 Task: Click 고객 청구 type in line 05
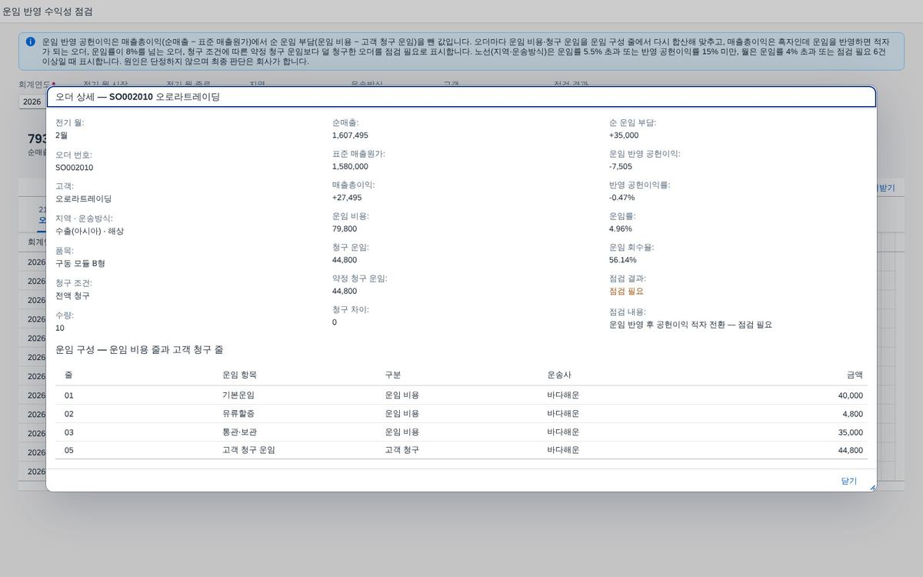[x=402, y=450]
